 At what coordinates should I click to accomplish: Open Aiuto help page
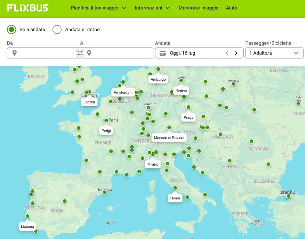point(231,8)
